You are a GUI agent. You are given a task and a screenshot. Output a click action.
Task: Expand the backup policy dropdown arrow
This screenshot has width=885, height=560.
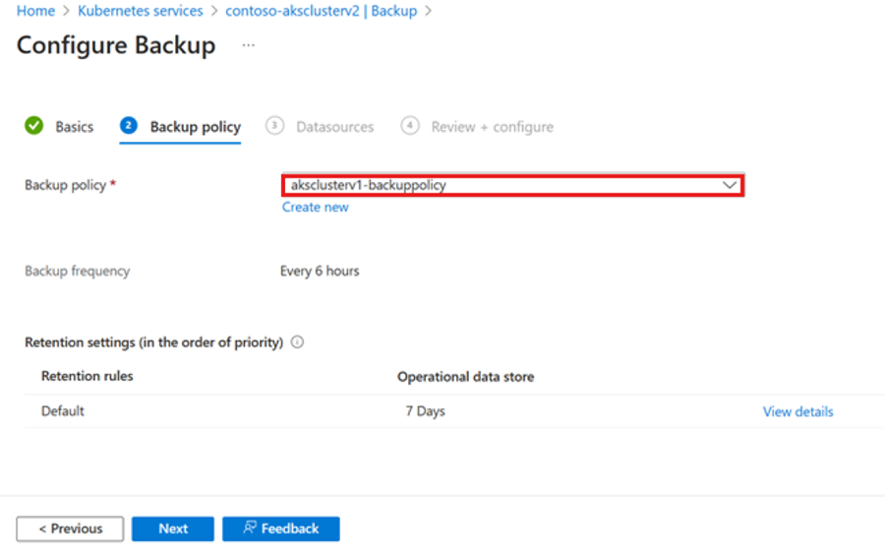pyautogui.click(x=730, y=185)
